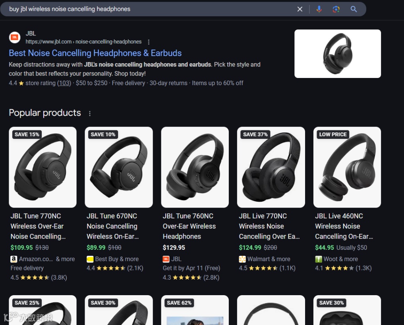
Task: Click the JBL site favicon logo
Action: [15, 37]
